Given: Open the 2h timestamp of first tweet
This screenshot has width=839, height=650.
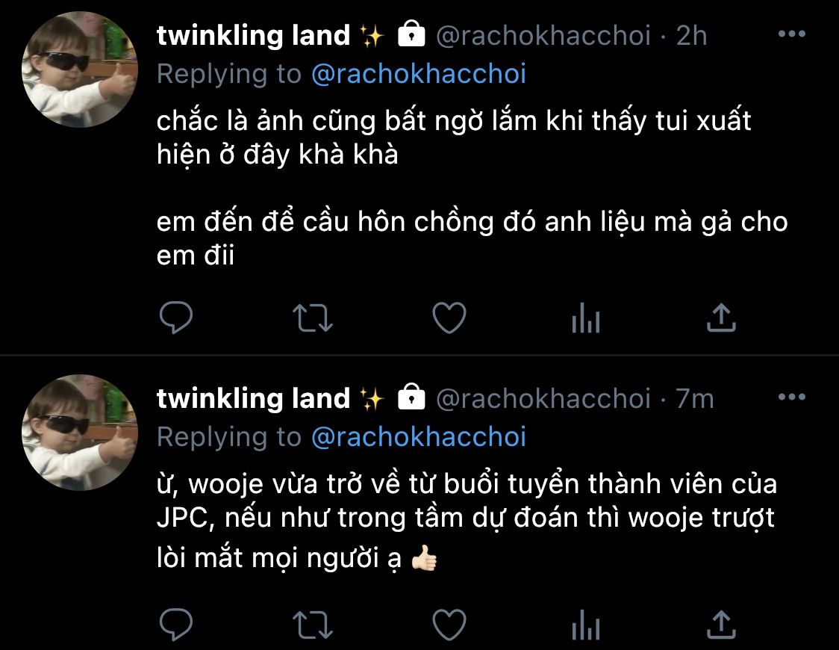Looking at the screenshot, I should (x=692, y=36).
